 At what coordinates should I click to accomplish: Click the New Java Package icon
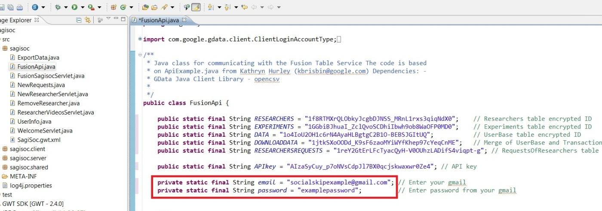pyautogui.click(x=114, y=7)
